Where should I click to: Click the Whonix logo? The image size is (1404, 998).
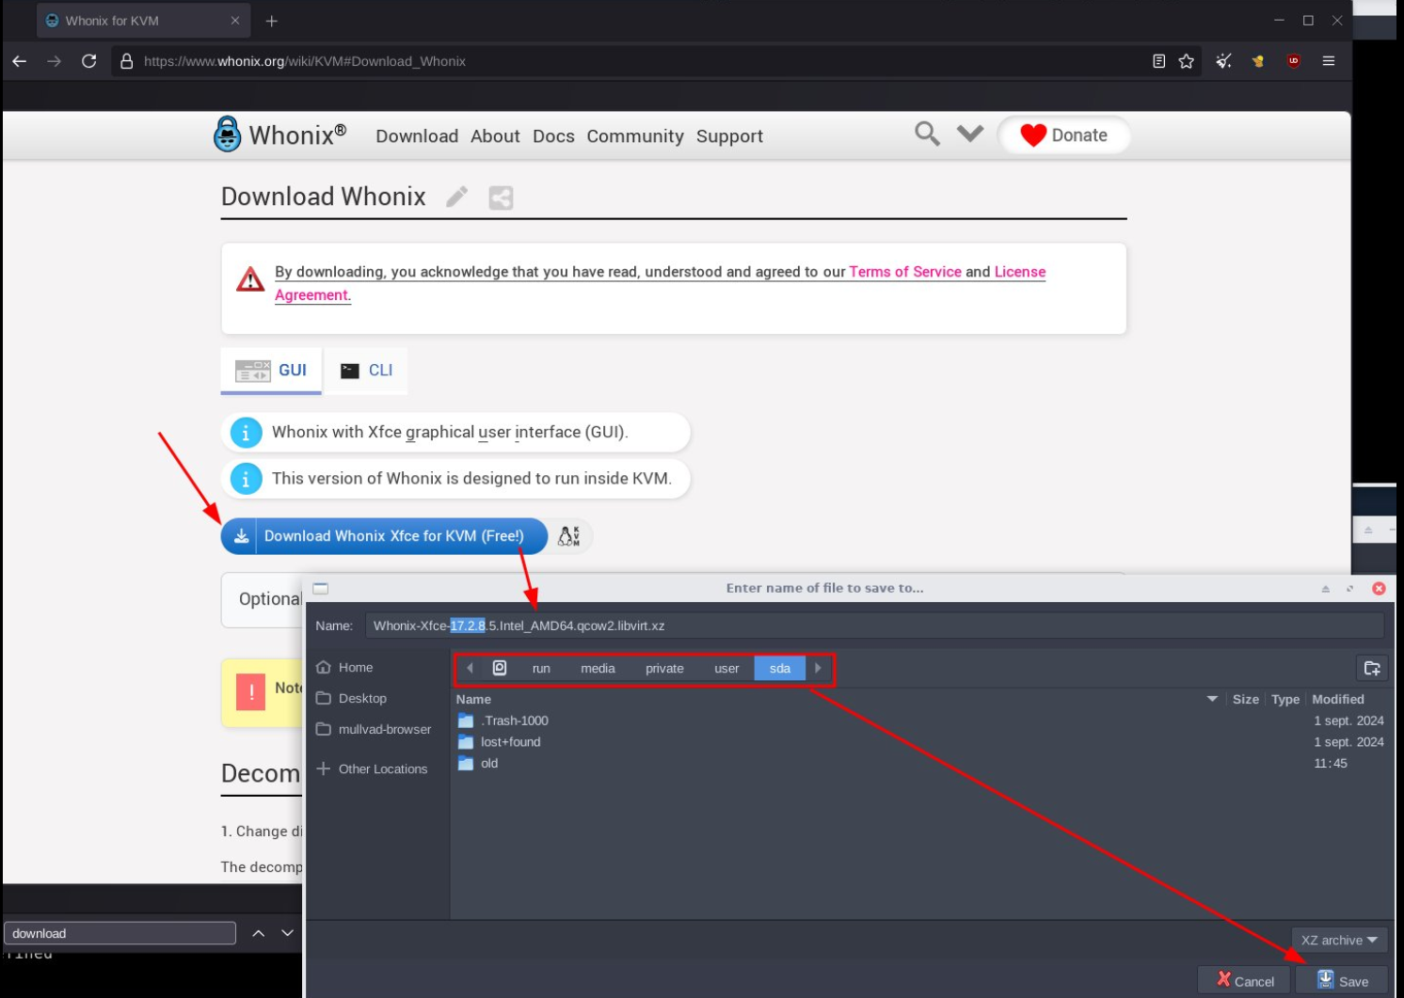point(279,135)
